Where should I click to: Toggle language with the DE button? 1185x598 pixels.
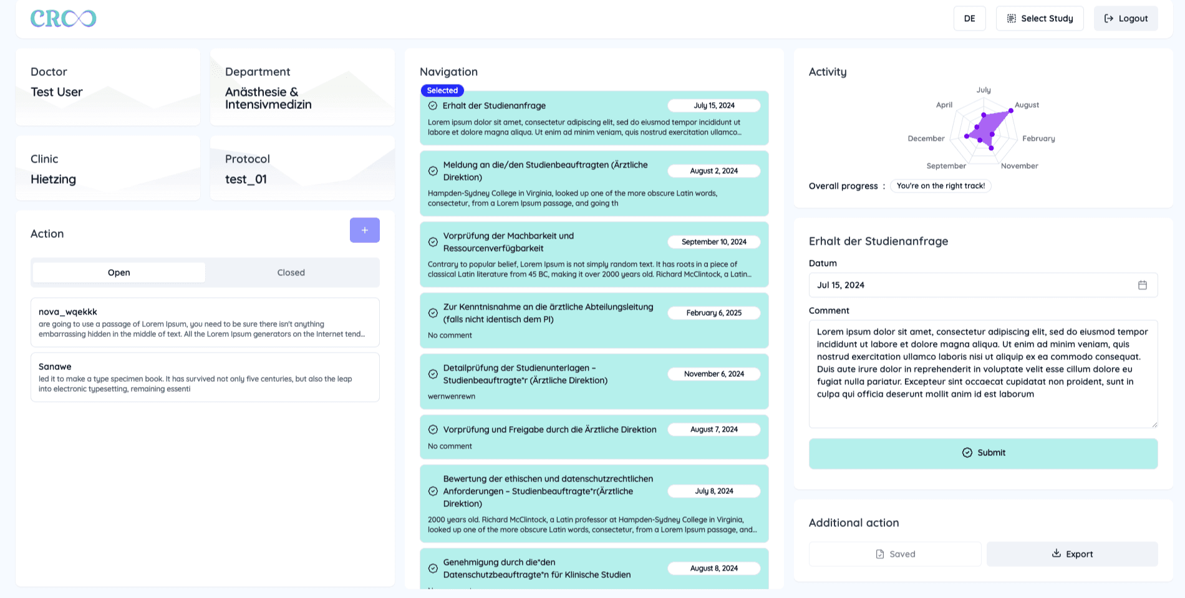tap(969, 19)
